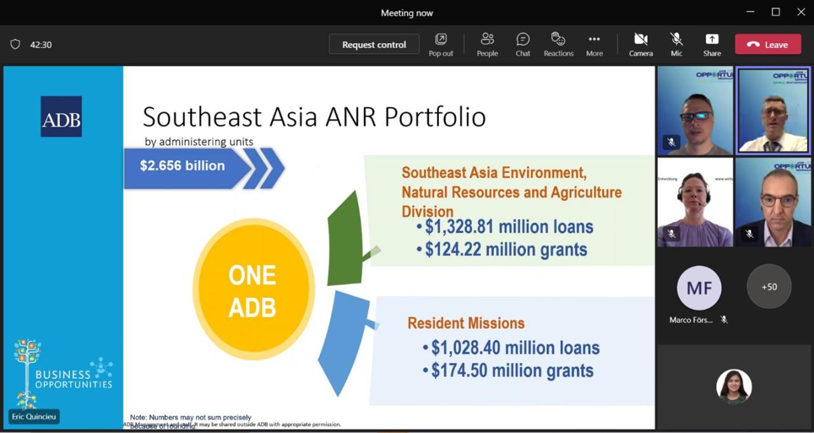Click the Southeast Asia ANR Portfolio title
The width and height of the screenshot is (814, 433).
(x=314, y=117)
